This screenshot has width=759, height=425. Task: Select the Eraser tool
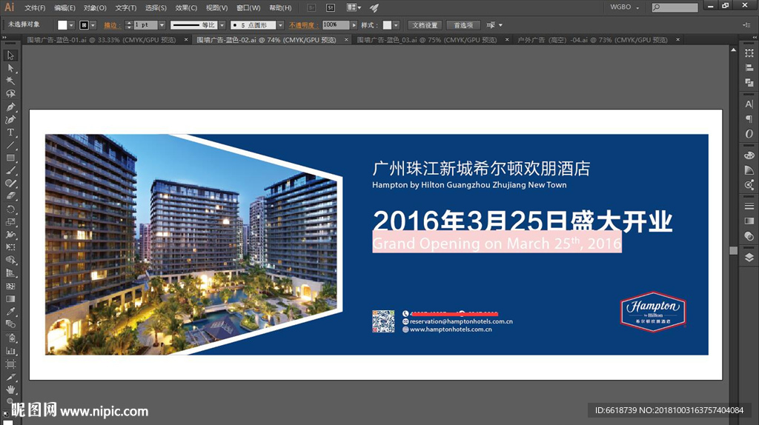pyautogui.click(x=10, y=195)
